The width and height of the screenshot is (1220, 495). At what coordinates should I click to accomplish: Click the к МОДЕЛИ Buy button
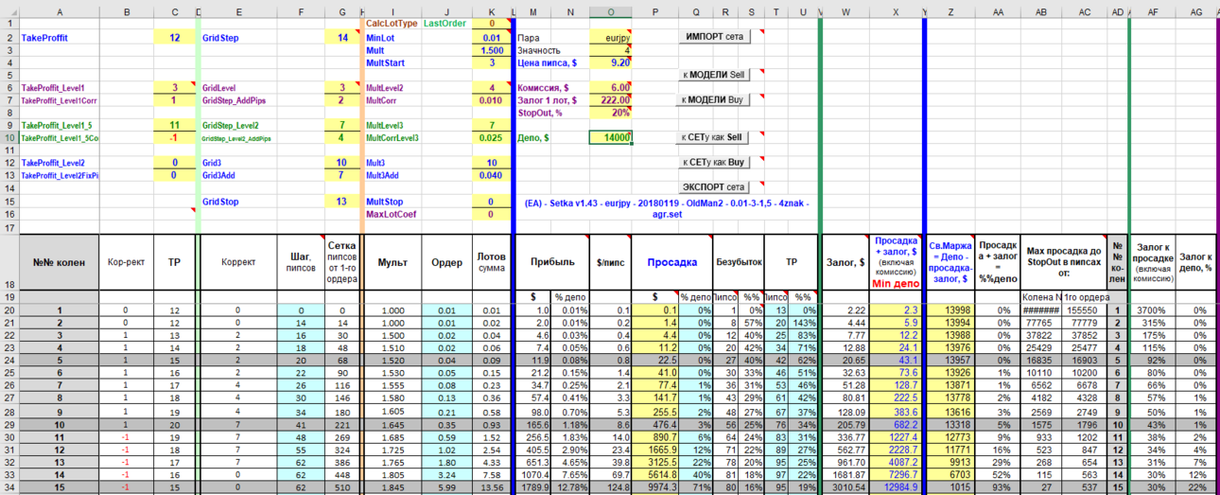[715, 99]
